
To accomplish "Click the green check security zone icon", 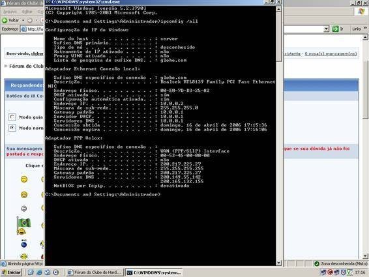I will click(317, 263).
